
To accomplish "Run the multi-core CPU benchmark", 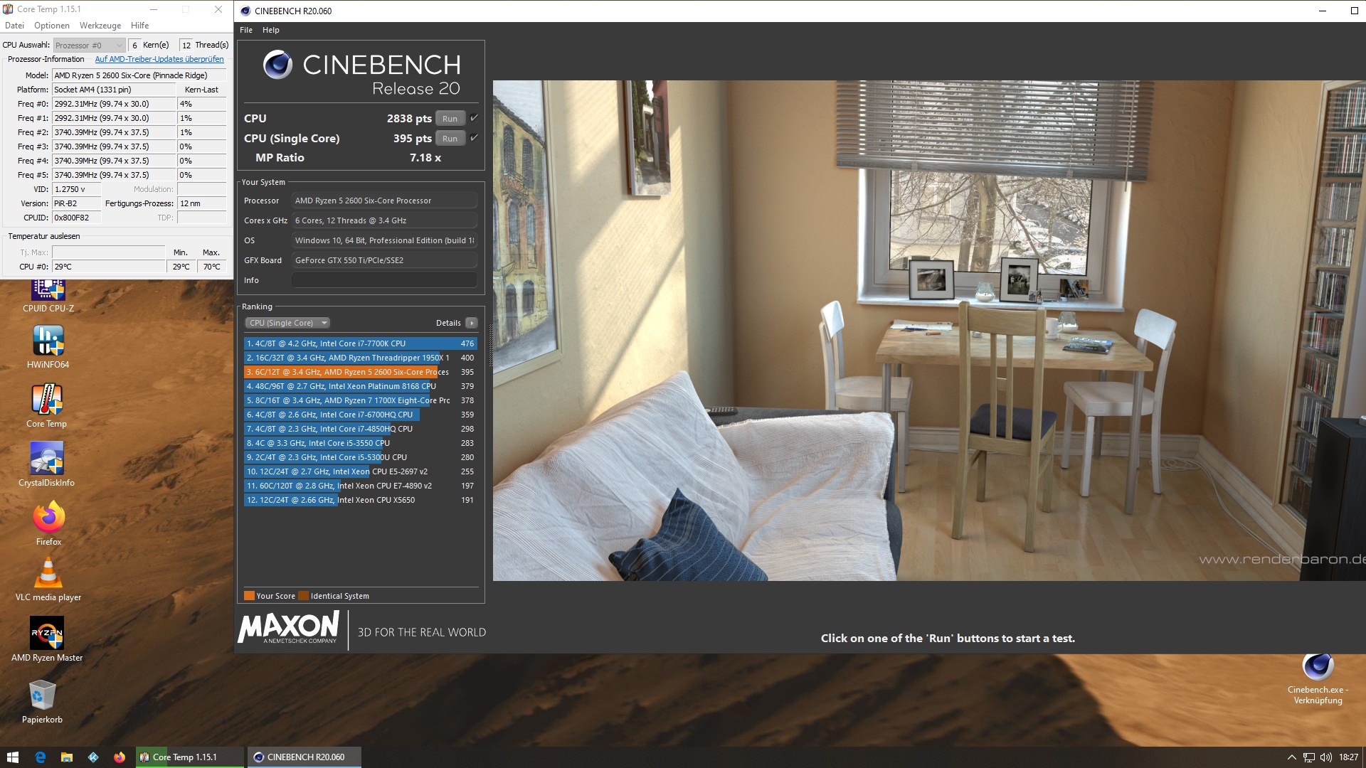I will 450,119.
